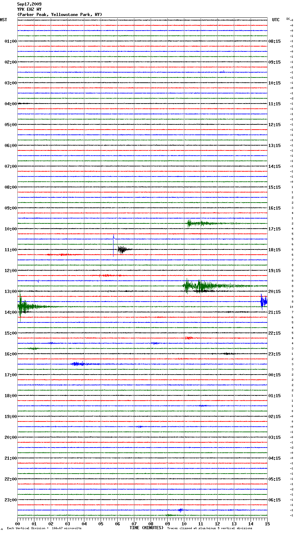Click the 08:15 UTC time label
This screenshot has width=295, height=533.
[x=275, y=41]
